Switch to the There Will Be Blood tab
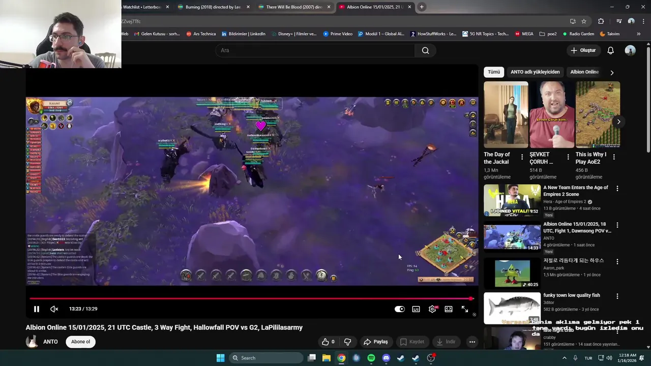 click(294, 7)
